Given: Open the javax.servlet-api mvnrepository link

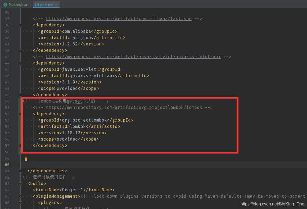Looking at the screenshot, I should point(133,57).
